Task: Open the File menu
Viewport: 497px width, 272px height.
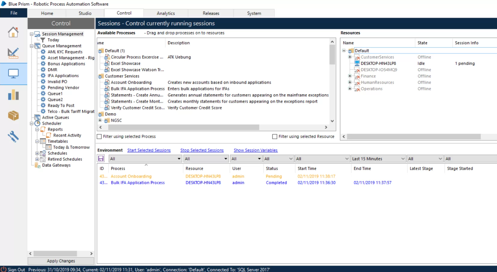Action: (14, 13)
